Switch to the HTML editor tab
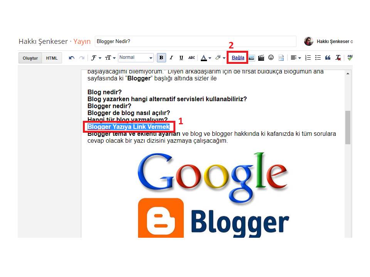The width and height of the screenshot is (370, 277). (x=52, y=58)
